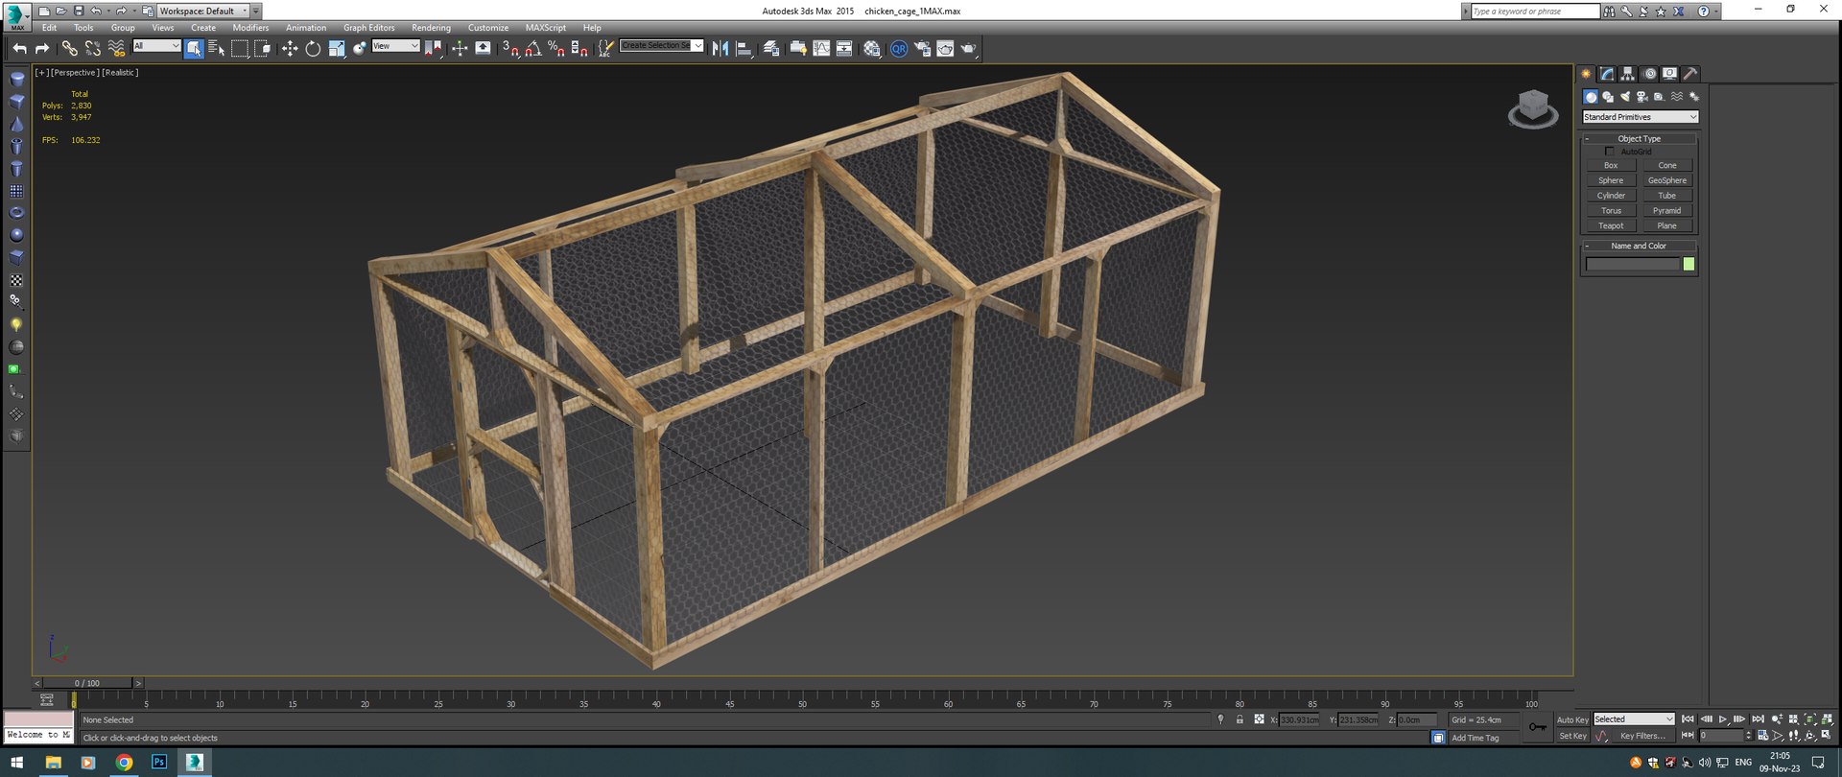Click the Key Filters... button

point(1642,736)
